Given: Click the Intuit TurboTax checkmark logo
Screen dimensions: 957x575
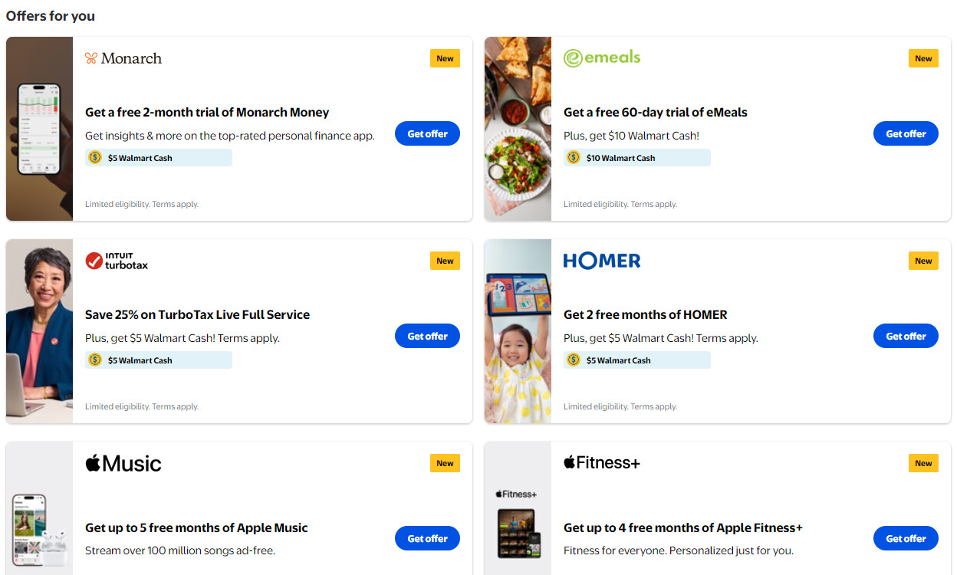Looking at the screenshot, I should click(x=94, y=261).
